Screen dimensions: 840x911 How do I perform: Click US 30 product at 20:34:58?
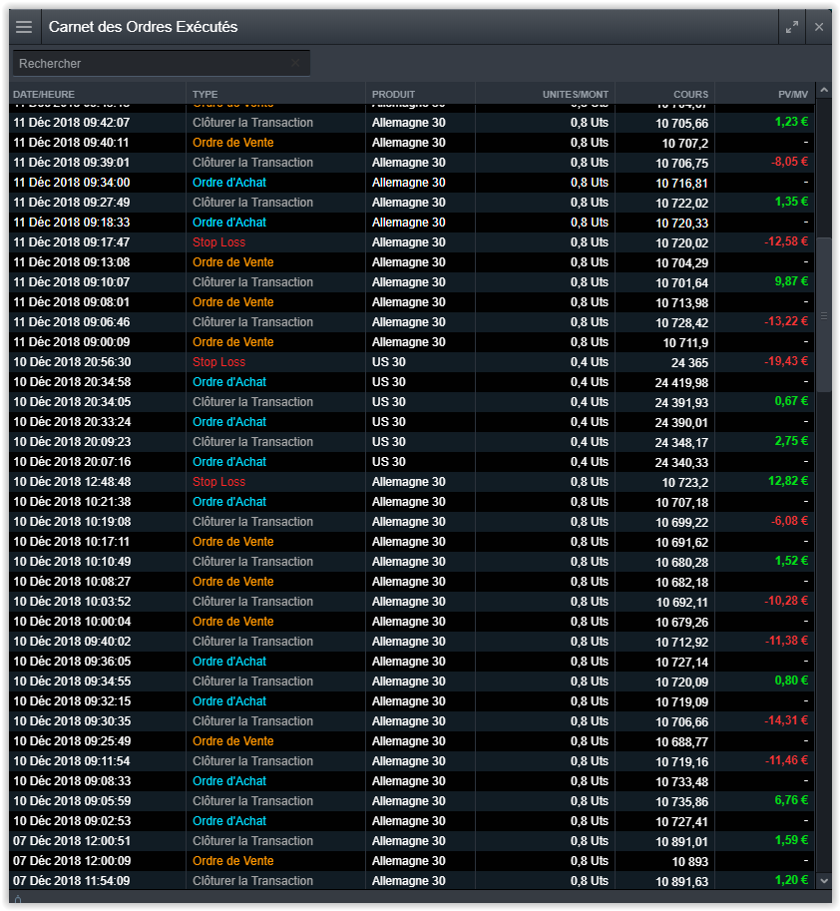tap(388, 382)
